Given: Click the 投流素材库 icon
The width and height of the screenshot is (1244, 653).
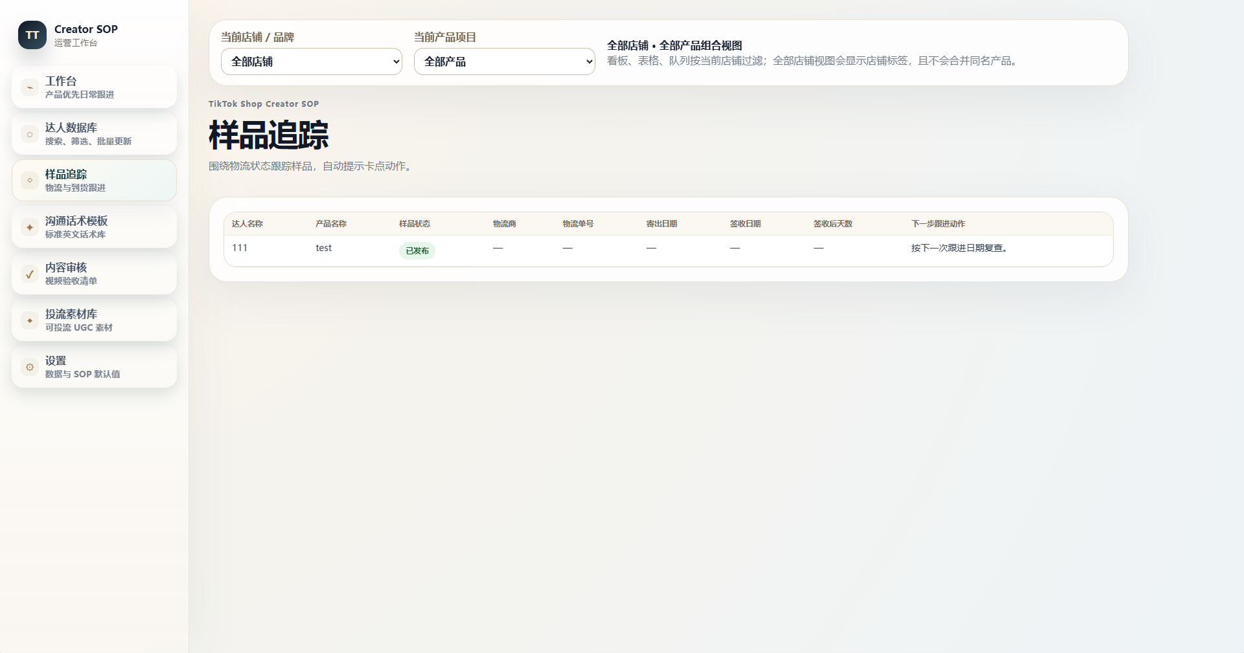Looking at the screenshot, I should (30, 320).
